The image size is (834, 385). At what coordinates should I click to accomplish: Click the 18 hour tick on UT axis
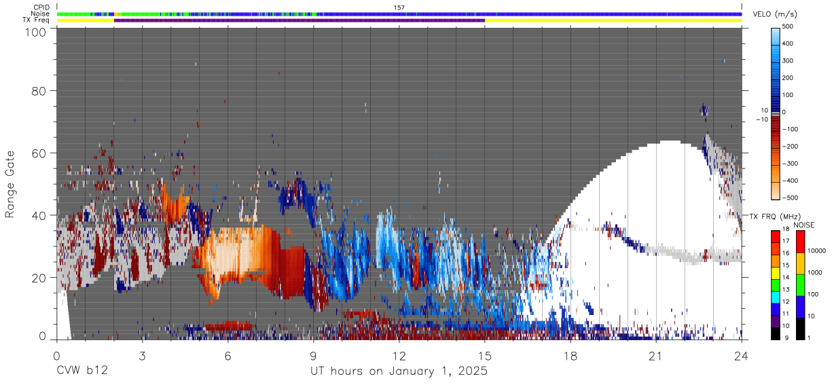(570, 356)
